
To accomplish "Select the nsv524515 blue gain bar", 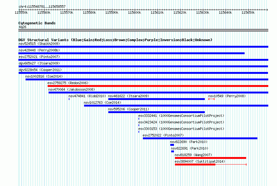I will point(143,47).
